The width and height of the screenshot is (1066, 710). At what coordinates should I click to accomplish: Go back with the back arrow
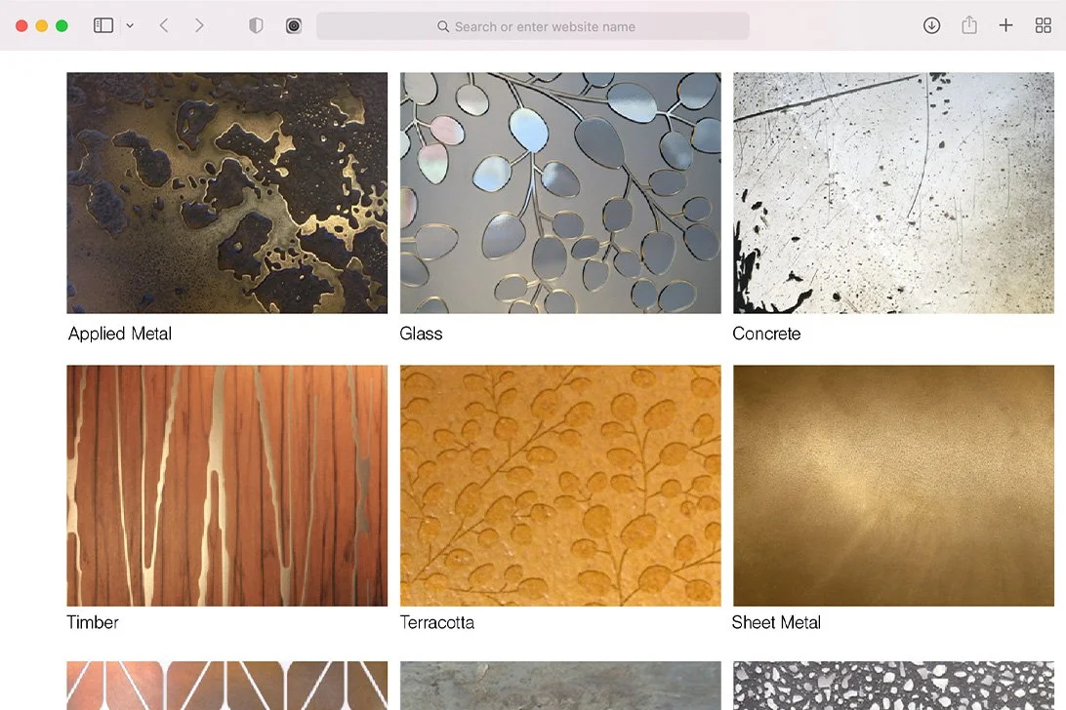[164, 25]
